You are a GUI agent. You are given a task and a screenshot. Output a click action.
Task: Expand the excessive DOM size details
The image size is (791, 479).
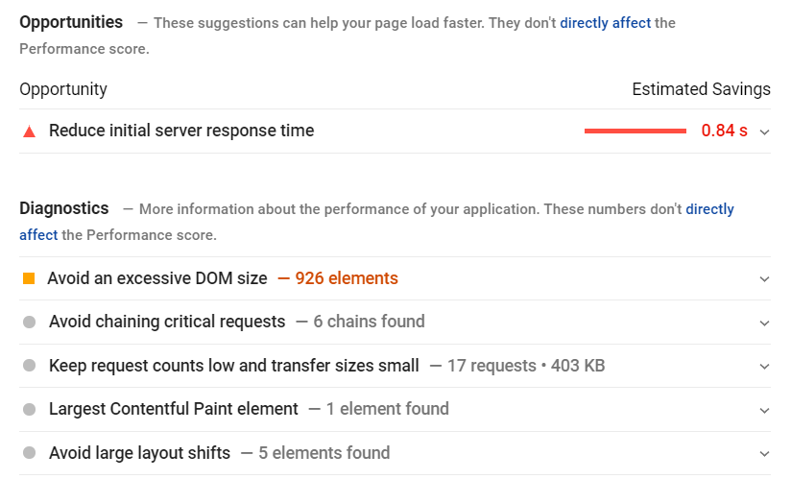(764, 279)
